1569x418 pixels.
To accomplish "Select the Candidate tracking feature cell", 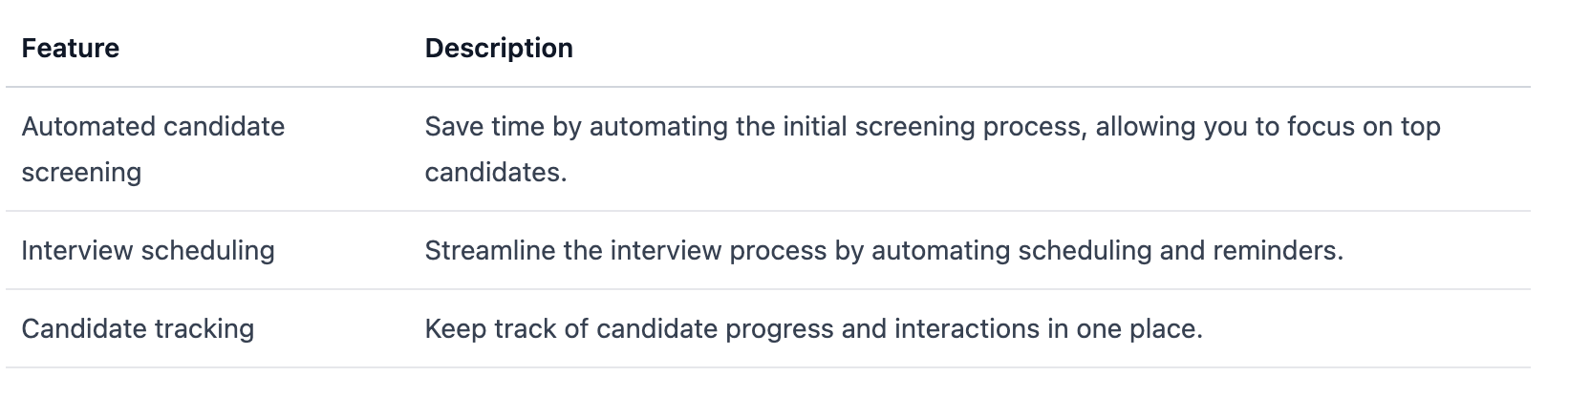I will click(138, 328).
